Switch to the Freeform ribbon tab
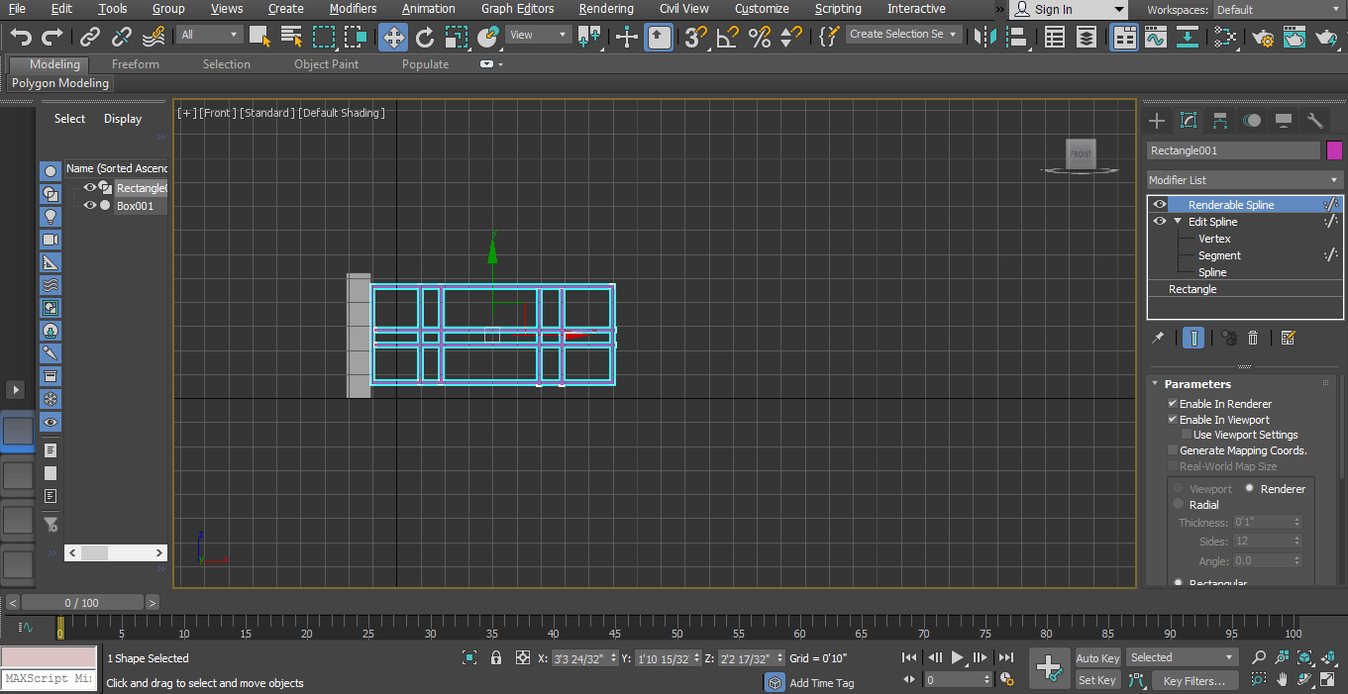This screenshot has width=1348, height=694. tap(135, 63)
